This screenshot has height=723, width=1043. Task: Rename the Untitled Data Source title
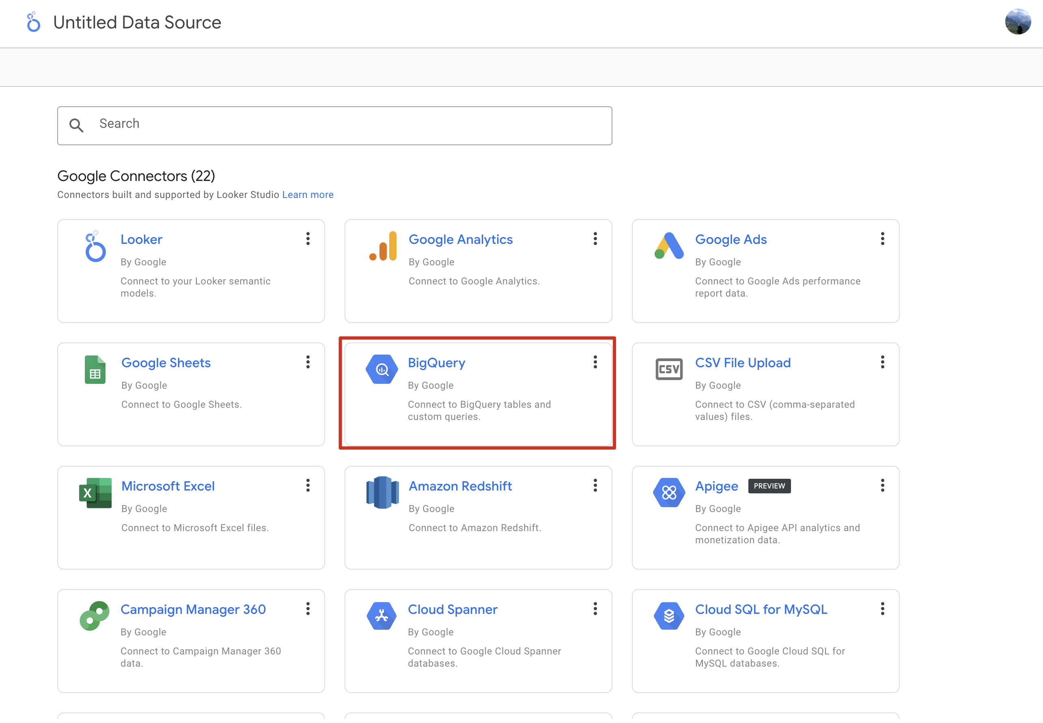pos(137,22)
